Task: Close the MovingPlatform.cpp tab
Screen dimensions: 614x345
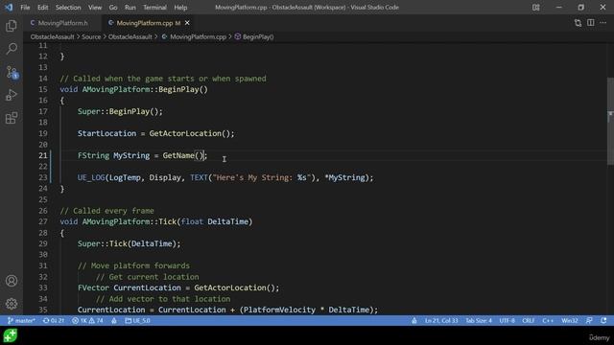Action: (187, 23)
